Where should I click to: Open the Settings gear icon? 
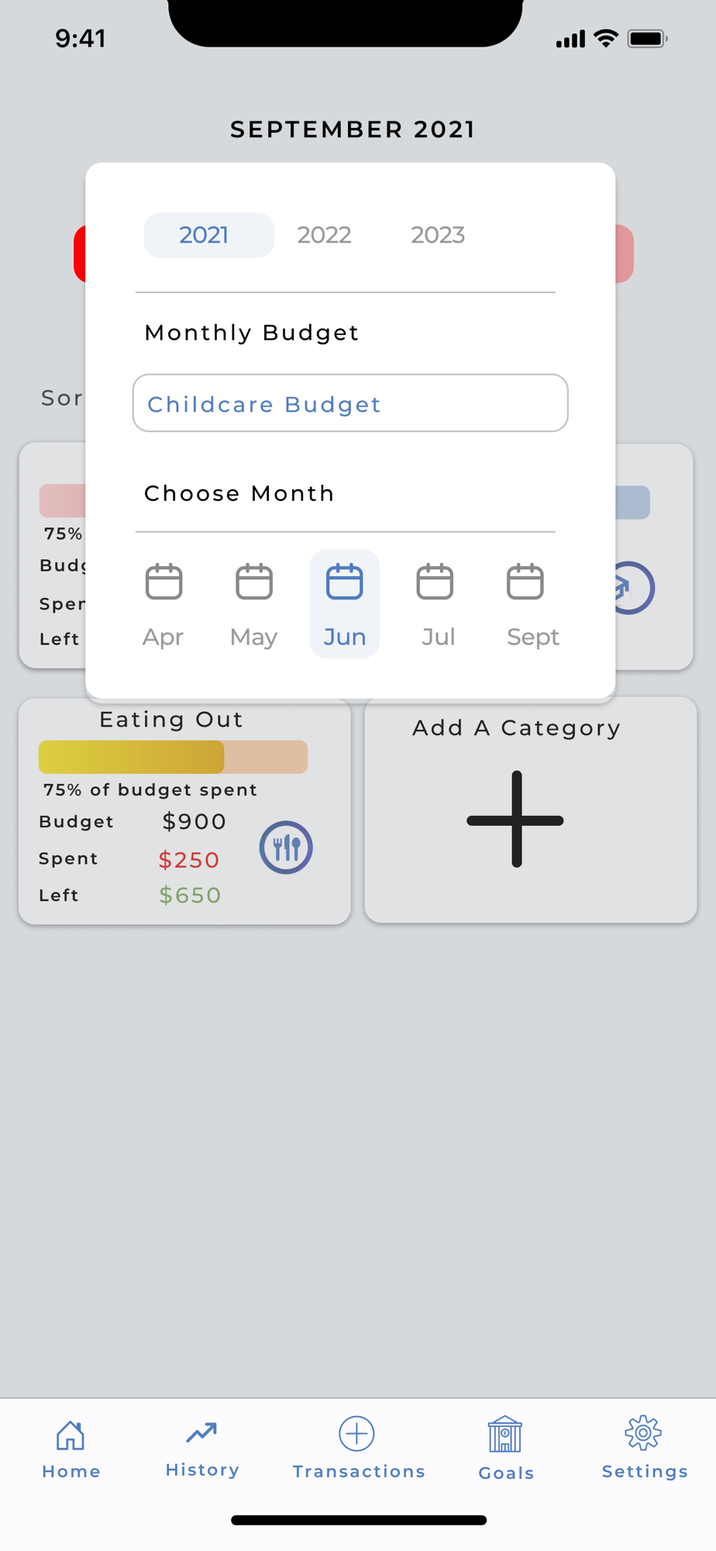(643, 1433)
